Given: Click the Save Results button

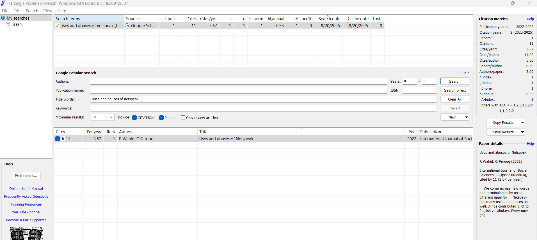Looking at the screenshot, I should click(503, 132).
